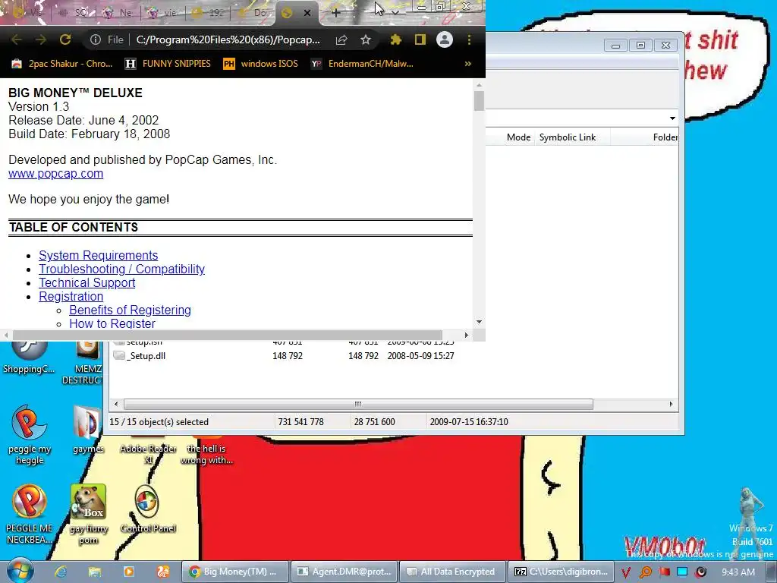
Task: Go back in Chrome
Action: click(x=17, y=39)
